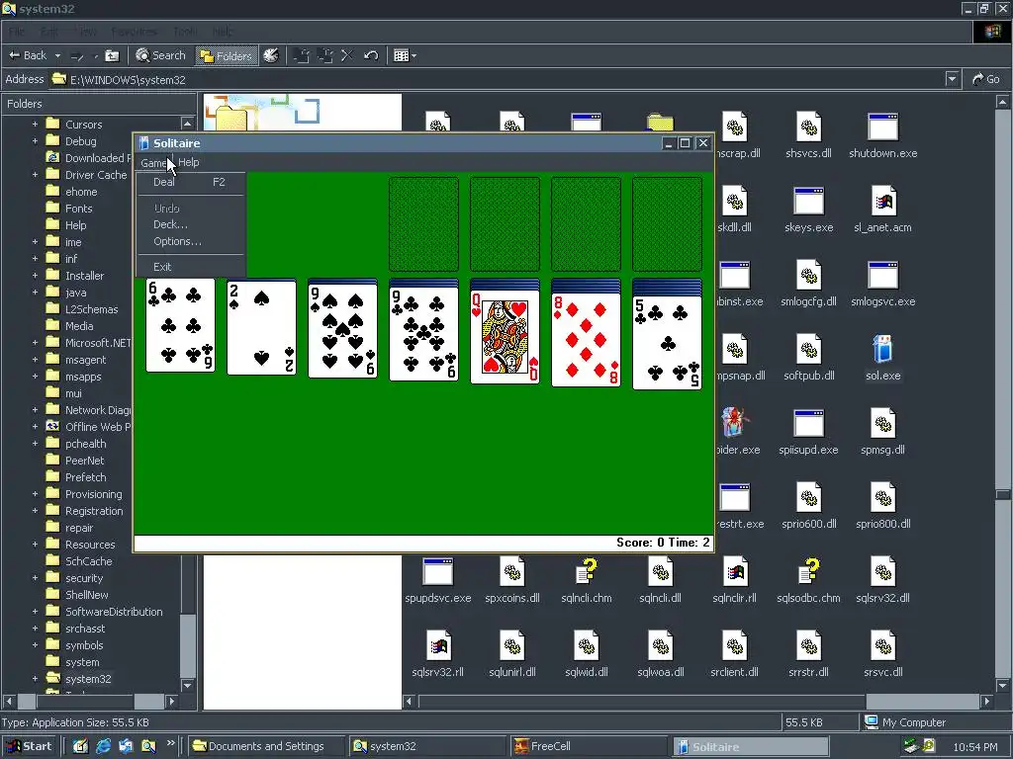Viewport: 1013px width, 759px height.
Task: Select the srclient.dll file icon
Action: tap(734, 646)
